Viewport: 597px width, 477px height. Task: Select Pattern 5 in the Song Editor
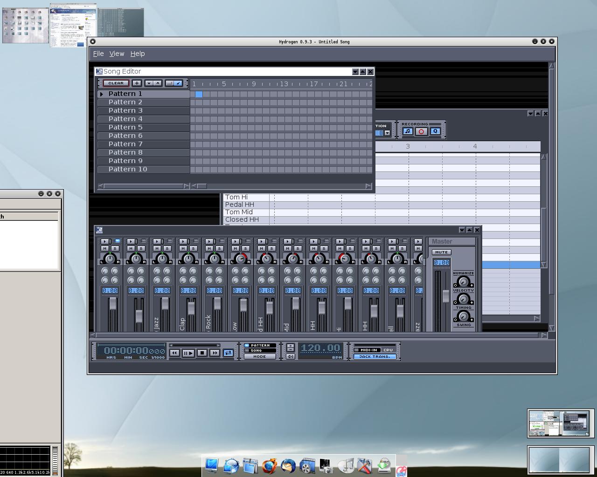143,127
